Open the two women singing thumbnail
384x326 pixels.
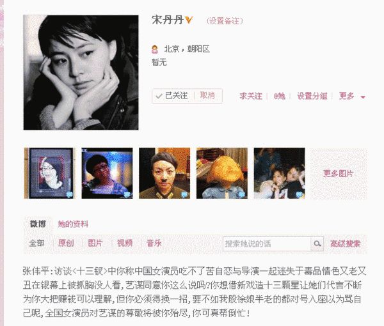pyautogui.click(x=279, y=173)
